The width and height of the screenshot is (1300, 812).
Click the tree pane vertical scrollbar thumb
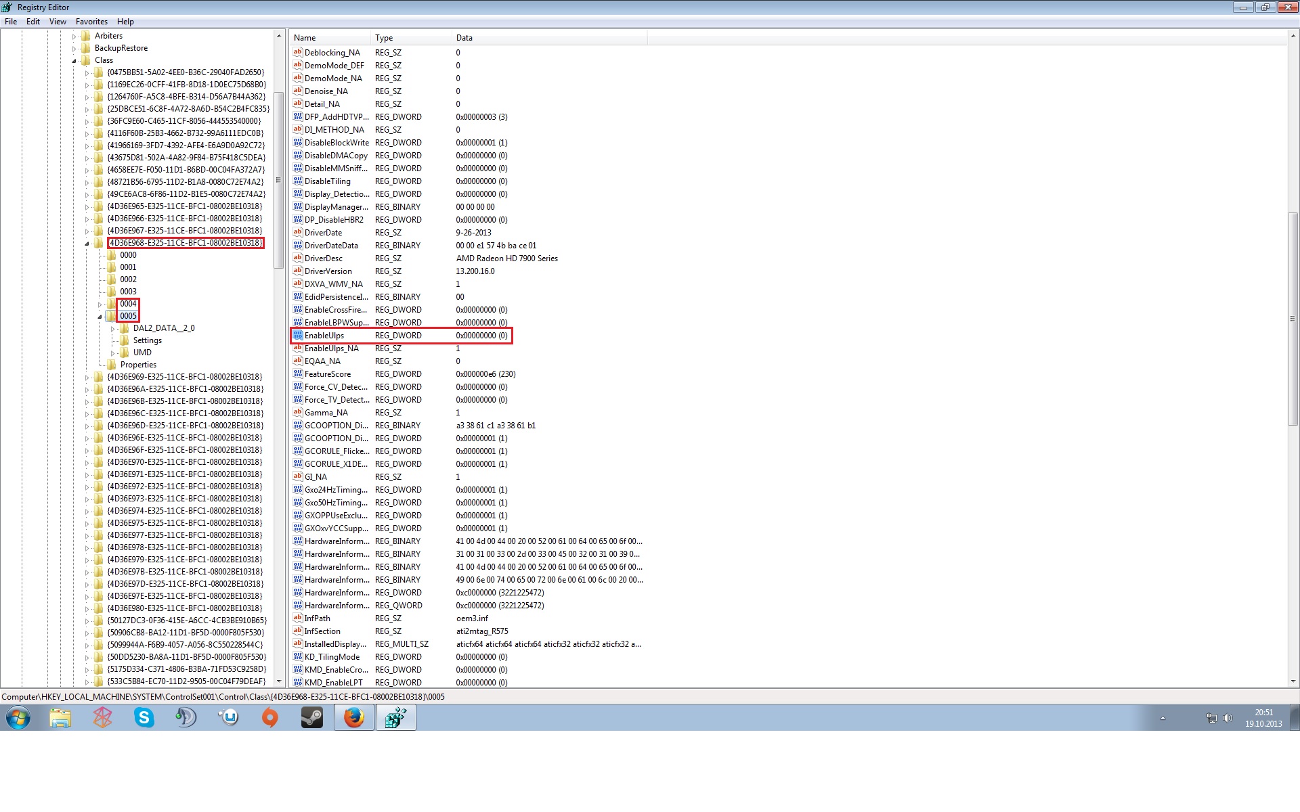pyautogui.click(x=278, y=181)
